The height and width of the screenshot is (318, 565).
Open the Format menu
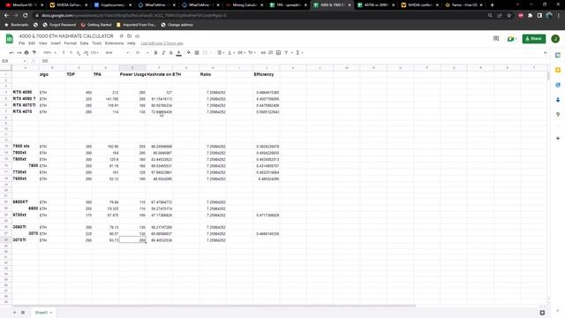click(x=71, y=43)
